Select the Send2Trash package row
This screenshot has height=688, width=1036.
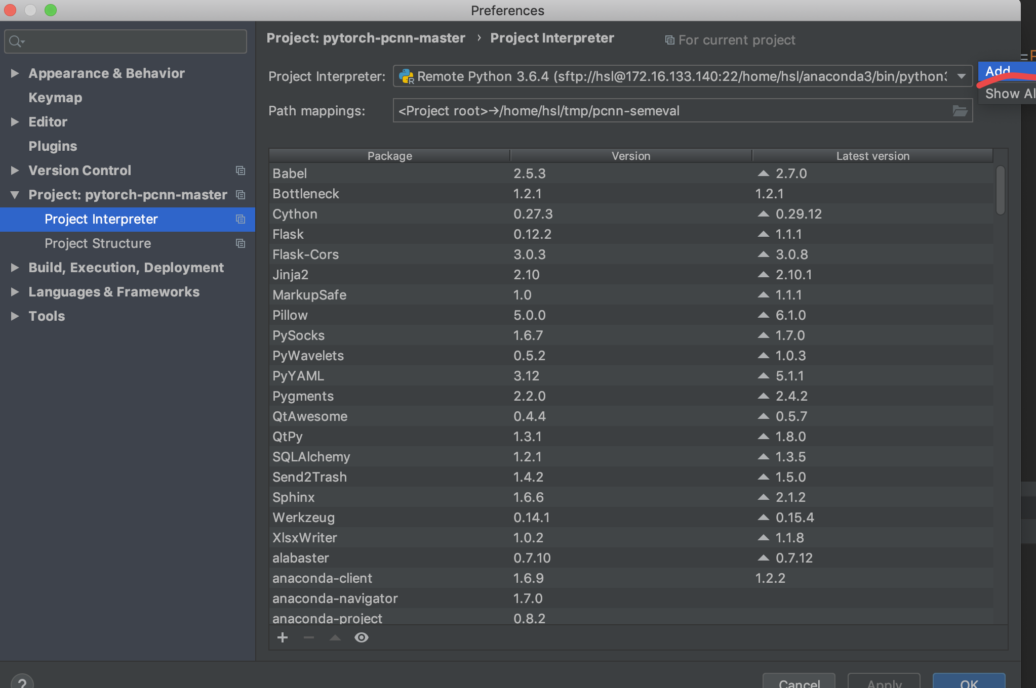631,477
